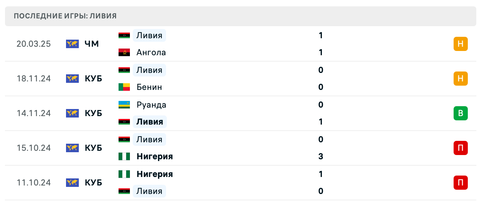Select the Rwanda flag icon
The height and width of the screenshot is (206, 482).
pos(124,105)
